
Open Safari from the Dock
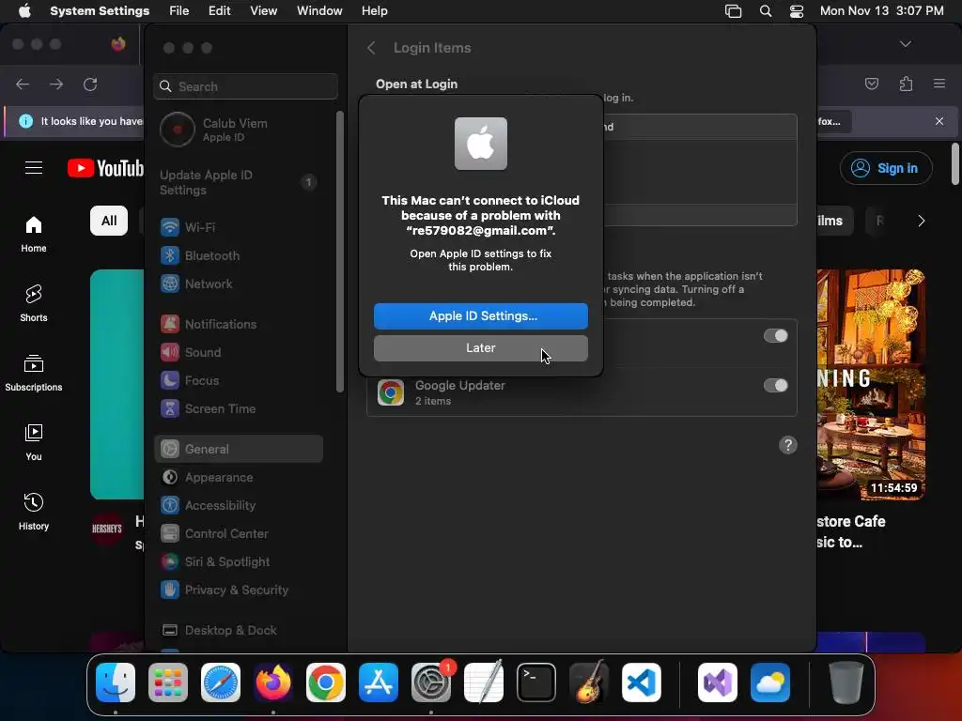221,683
